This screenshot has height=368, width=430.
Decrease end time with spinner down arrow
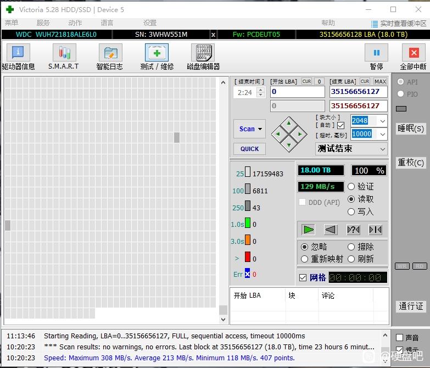[261, 95]
